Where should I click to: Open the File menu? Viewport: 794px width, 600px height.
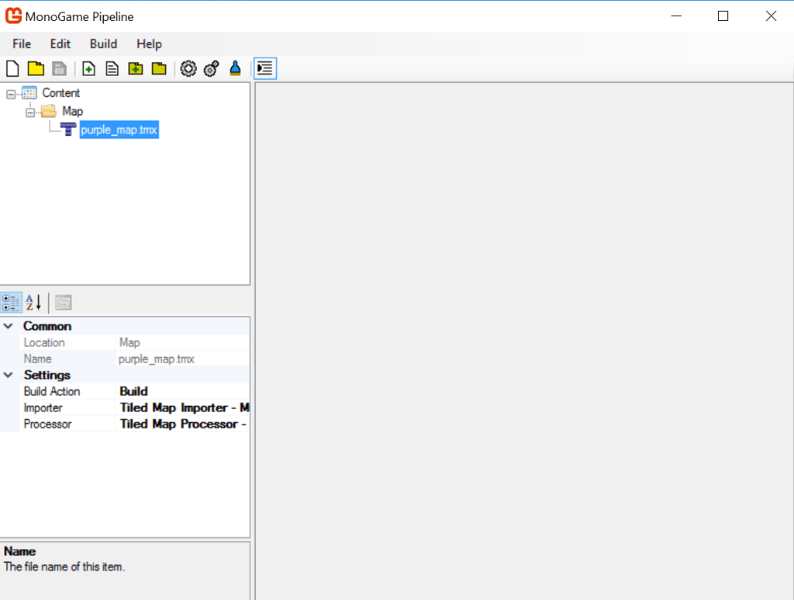point(22,44)
